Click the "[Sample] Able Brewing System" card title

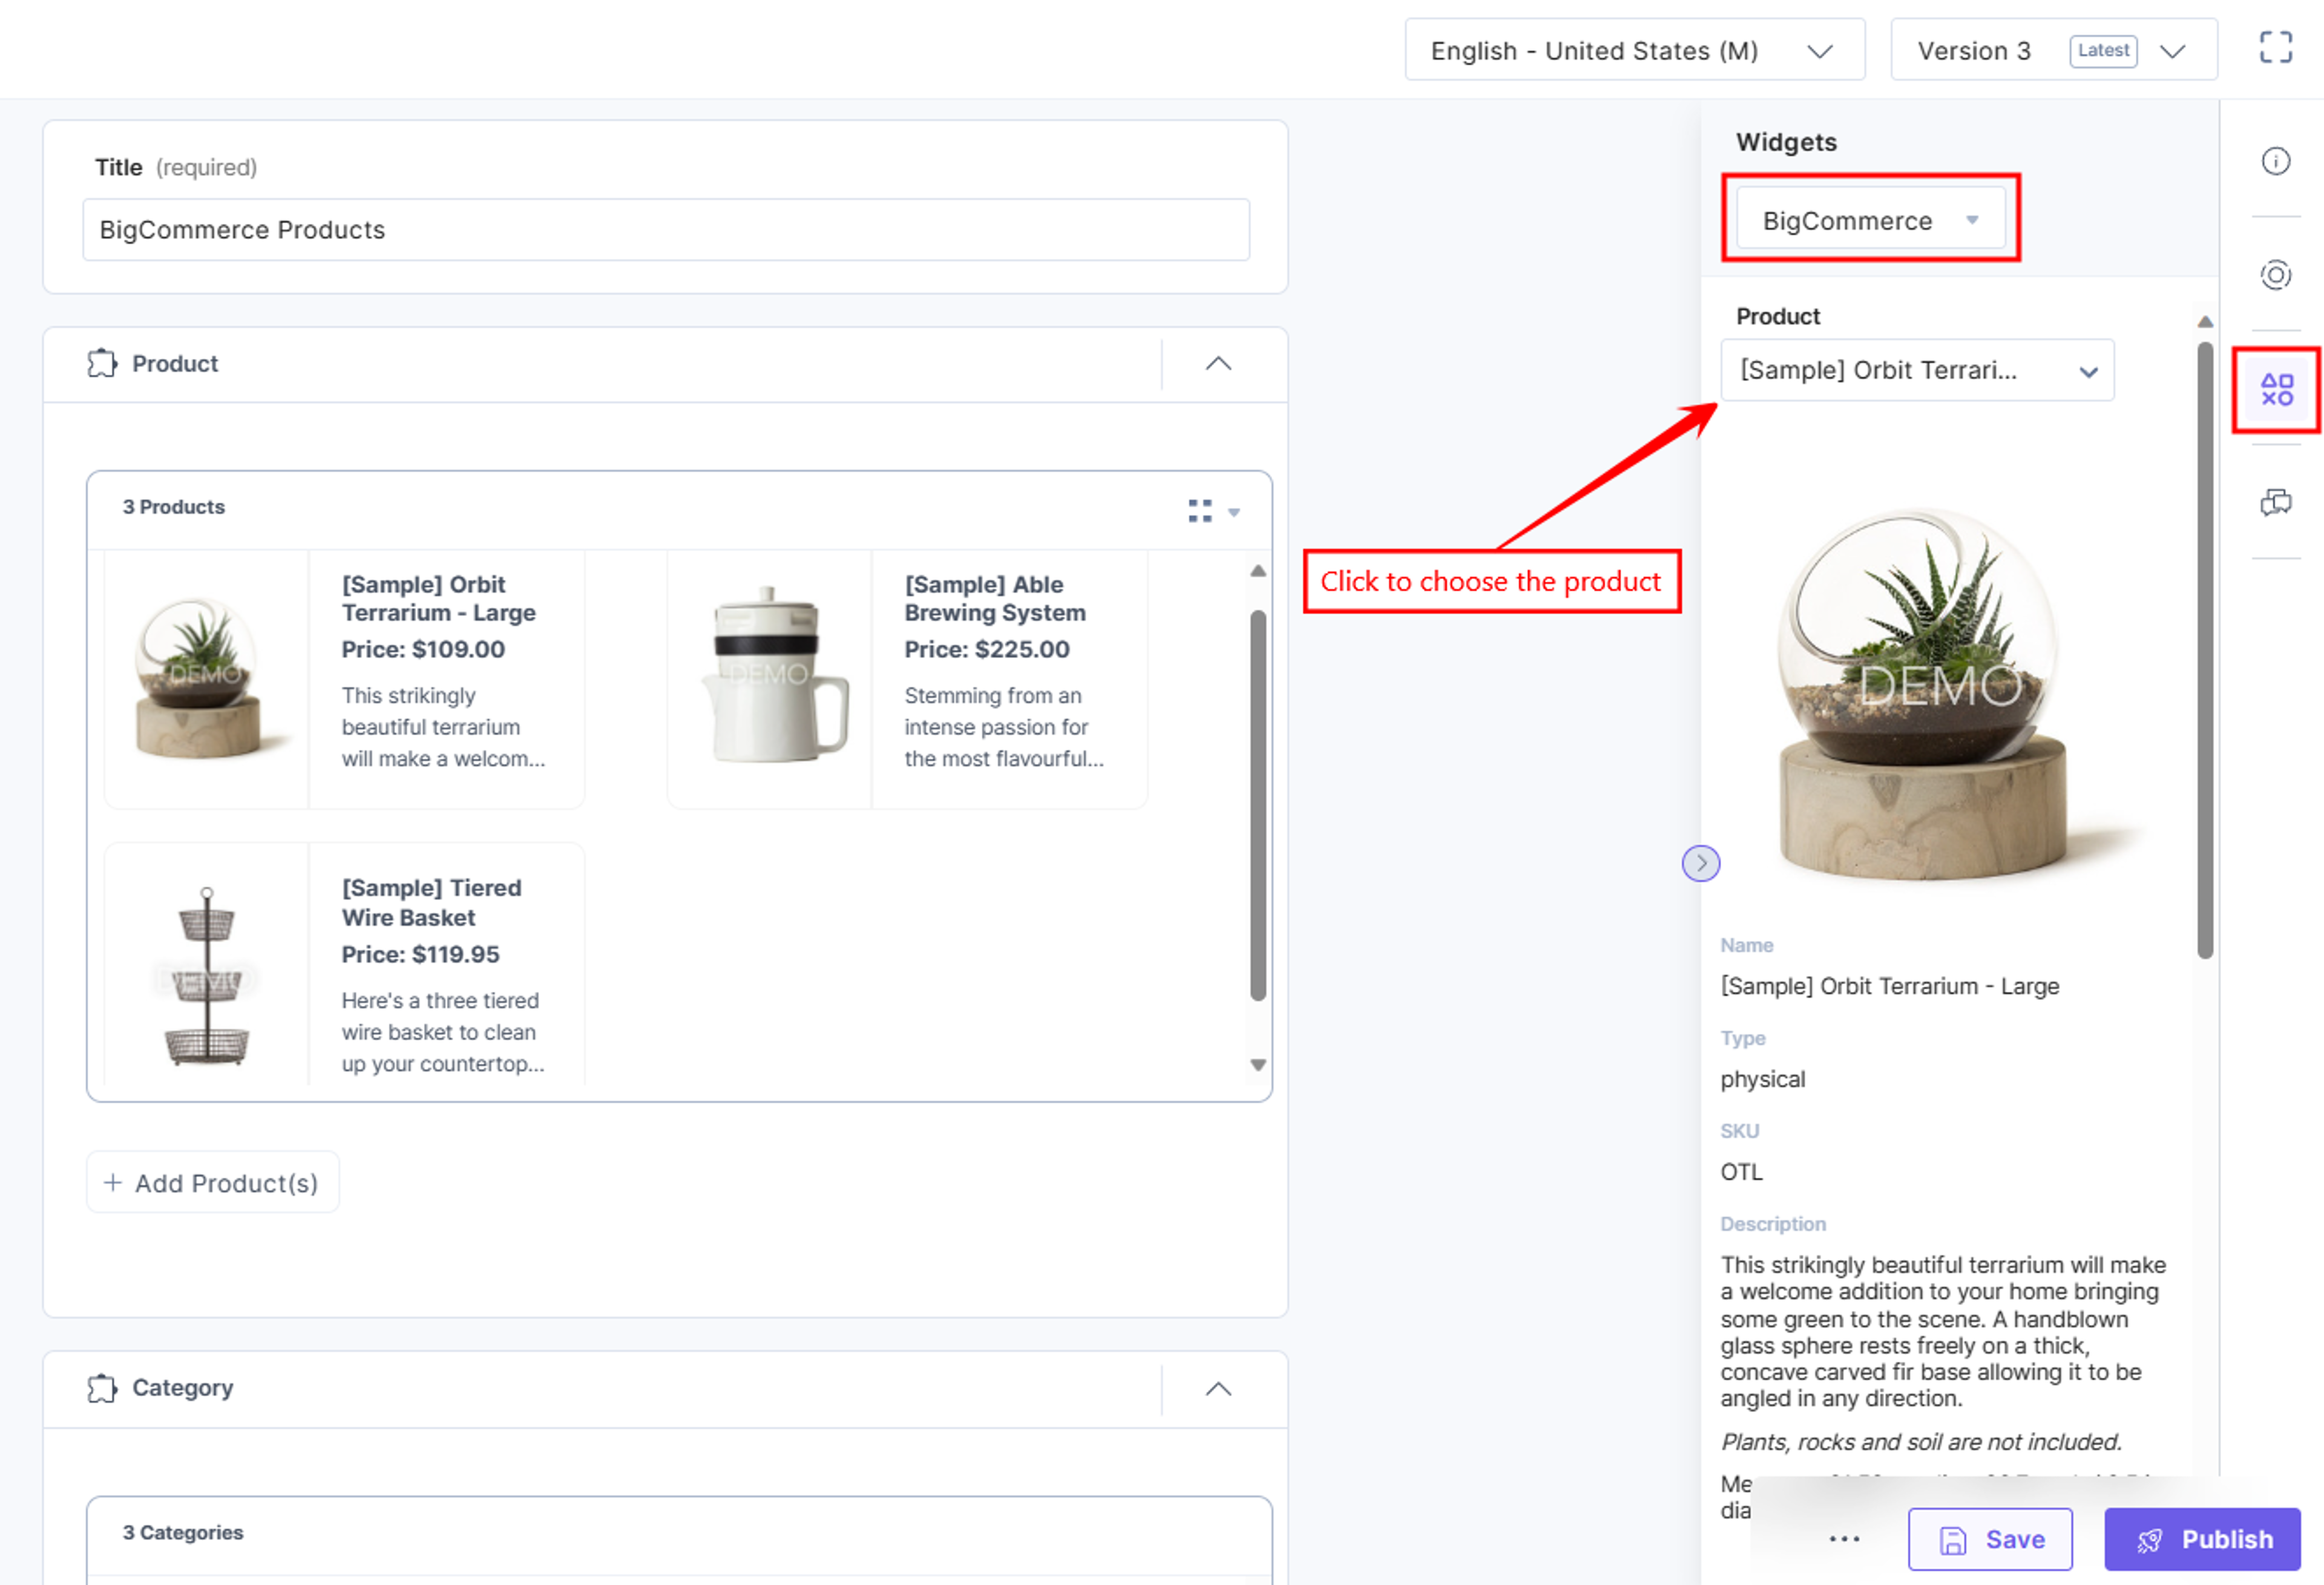pyautogui.click(x=994, y=598)
